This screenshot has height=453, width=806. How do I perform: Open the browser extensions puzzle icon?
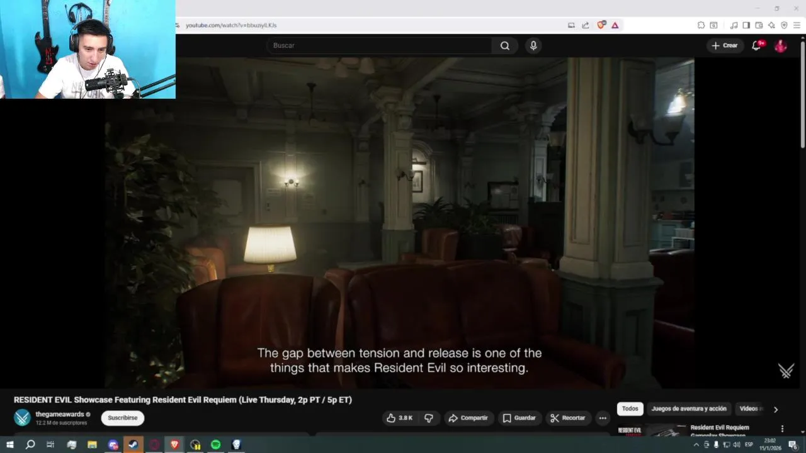(701, 25)
